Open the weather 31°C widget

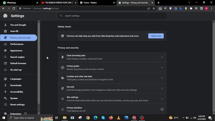(174, 118)
